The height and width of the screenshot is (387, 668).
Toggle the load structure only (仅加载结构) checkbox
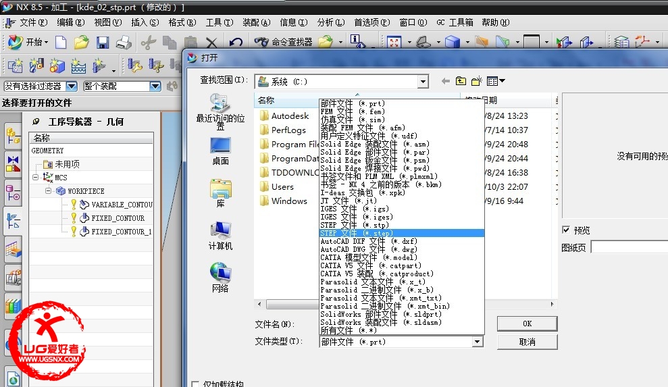(195, 384)
